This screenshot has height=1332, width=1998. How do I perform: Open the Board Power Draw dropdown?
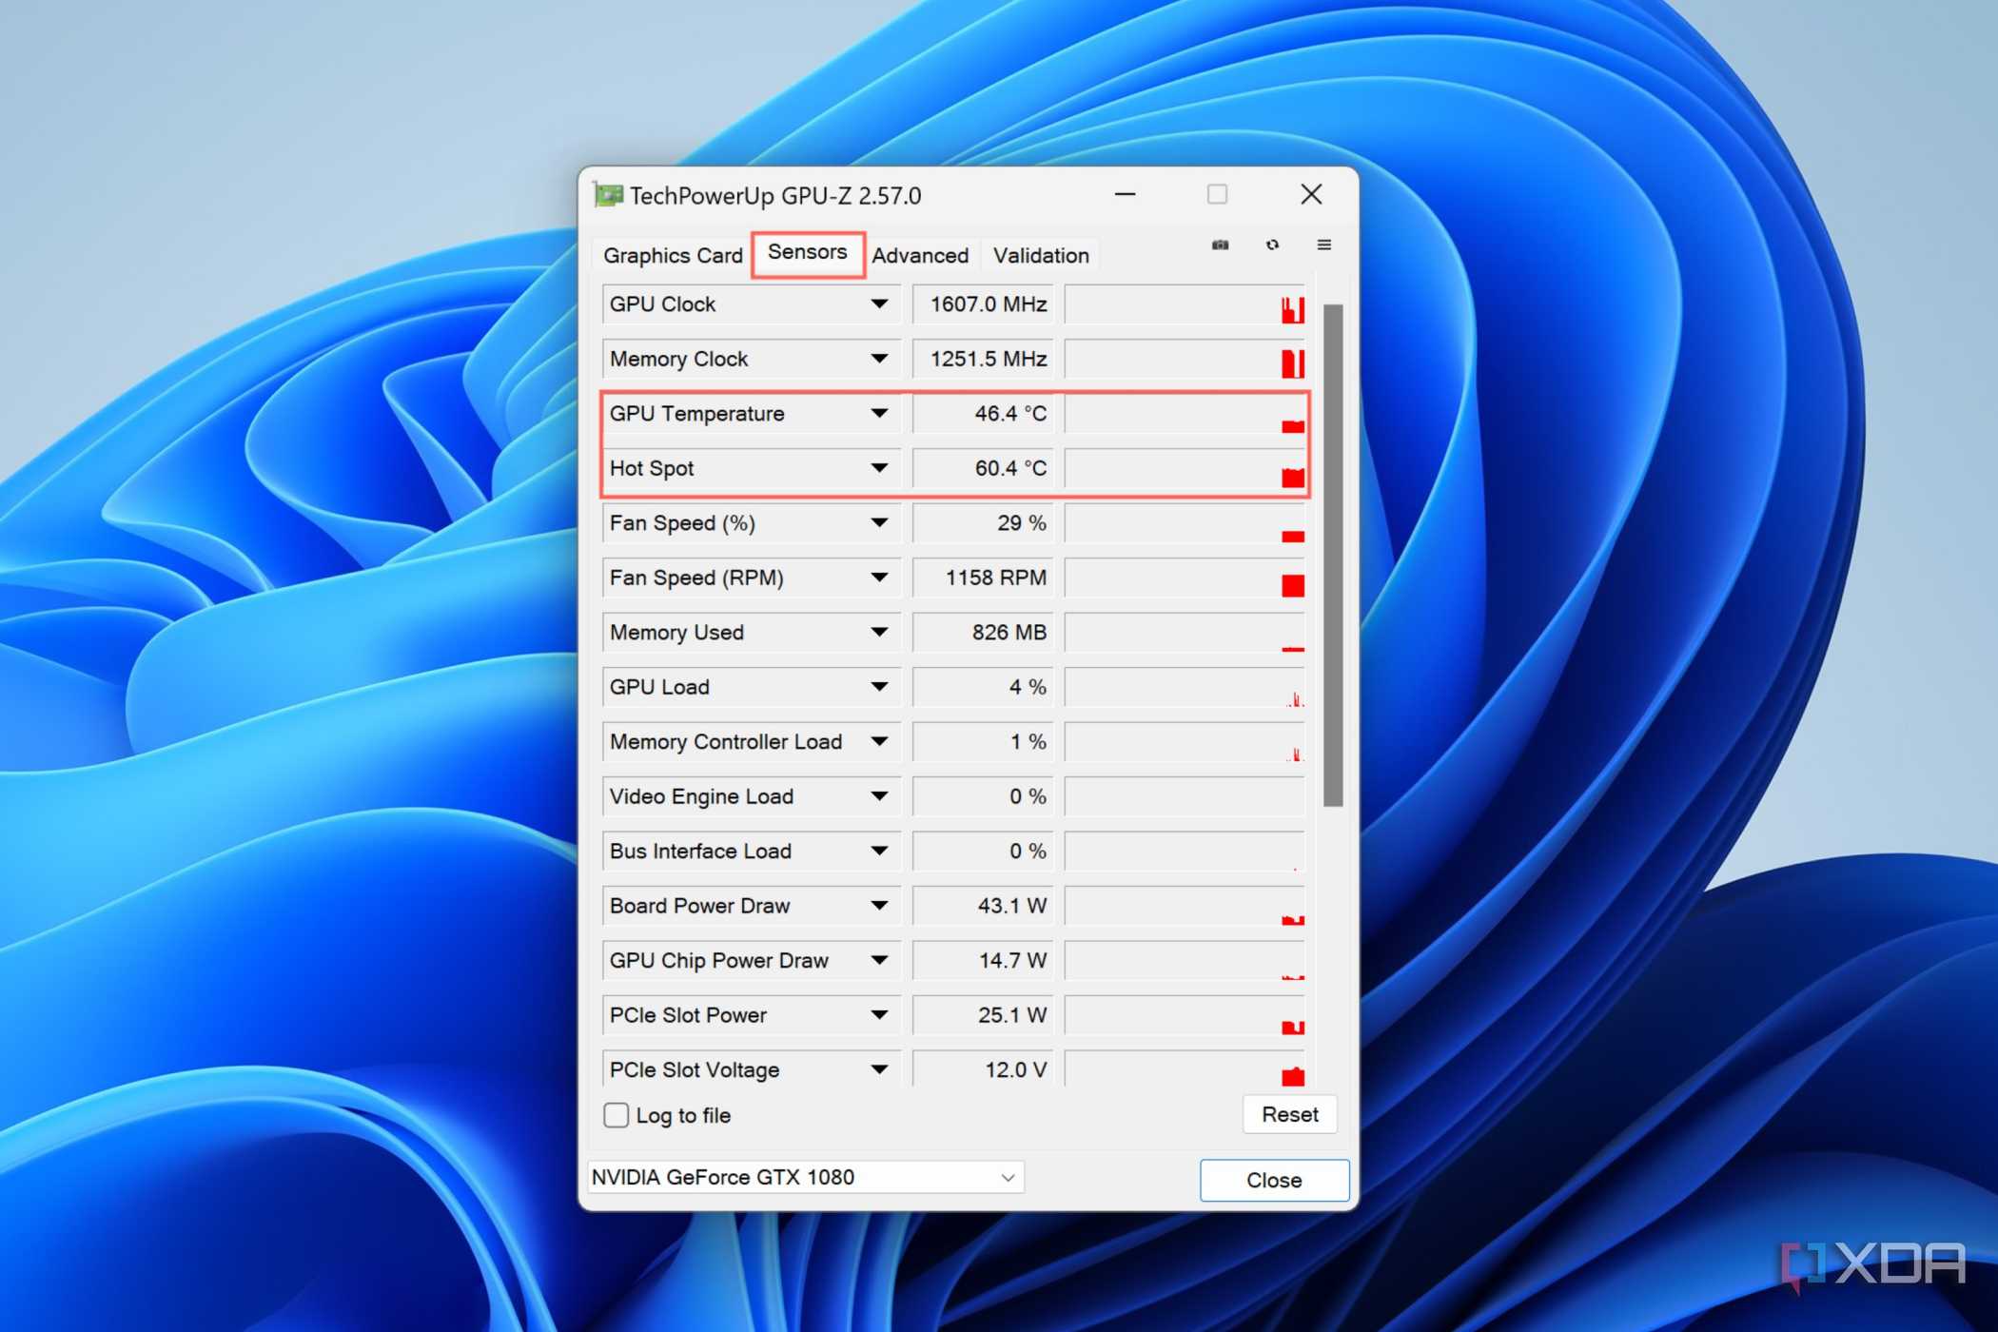click(x=879, y=906)
